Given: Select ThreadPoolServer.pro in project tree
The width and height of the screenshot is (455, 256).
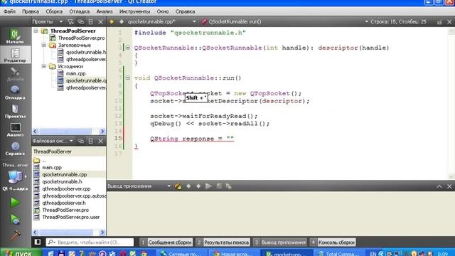Looking at the screenshot, I should 81,38.
